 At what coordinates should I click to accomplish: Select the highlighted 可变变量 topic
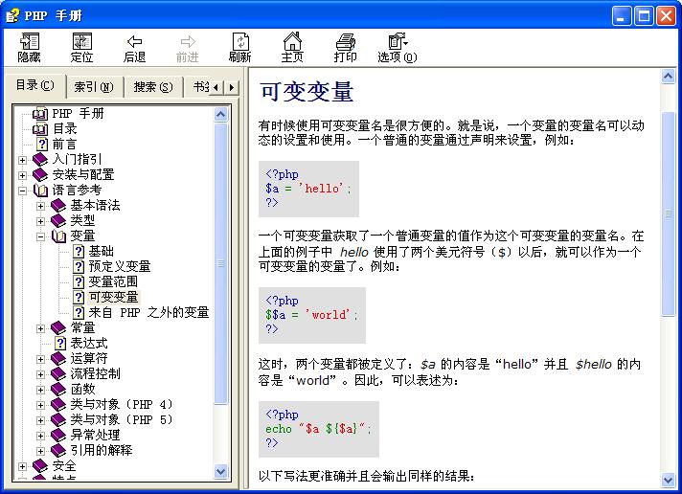coord(114,297)
